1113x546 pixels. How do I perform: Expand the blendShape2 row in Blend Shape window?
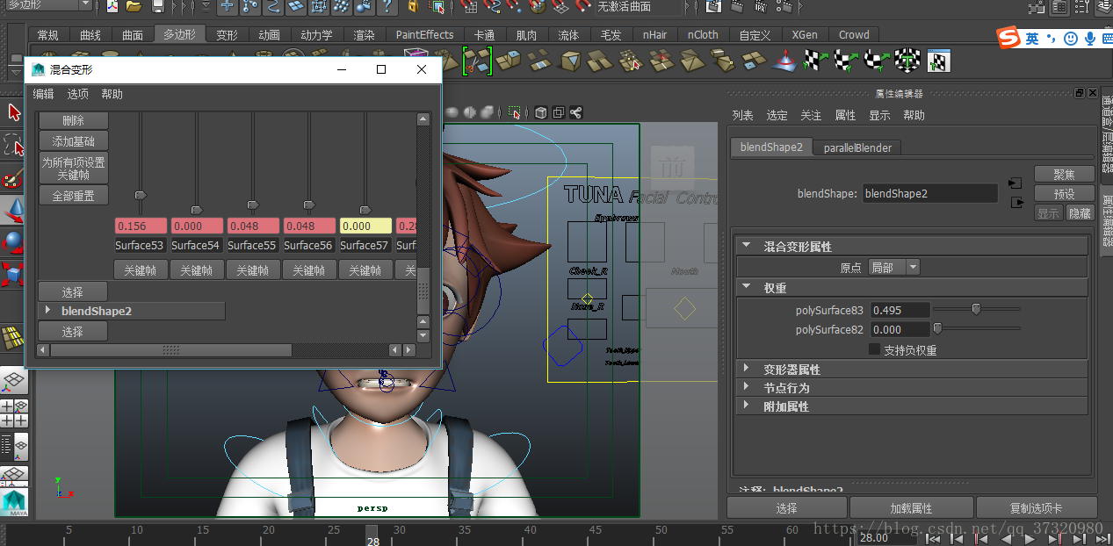coord(47,310)
